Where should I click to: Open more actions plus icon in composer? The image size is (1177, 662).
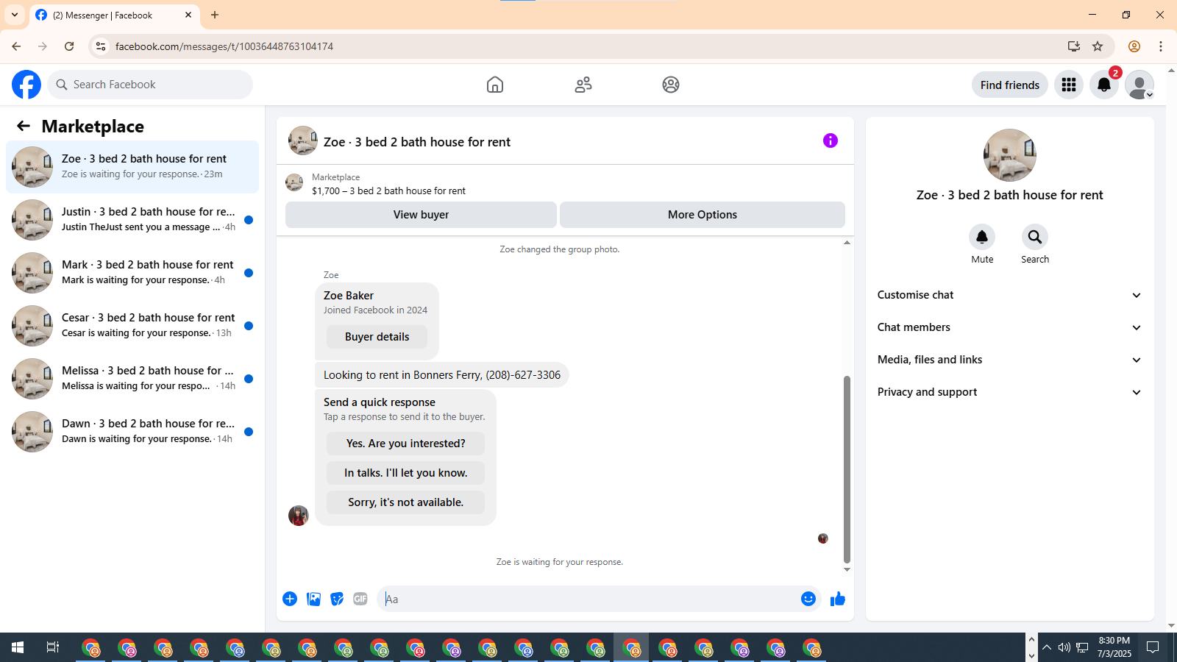[x=290, y=599]
